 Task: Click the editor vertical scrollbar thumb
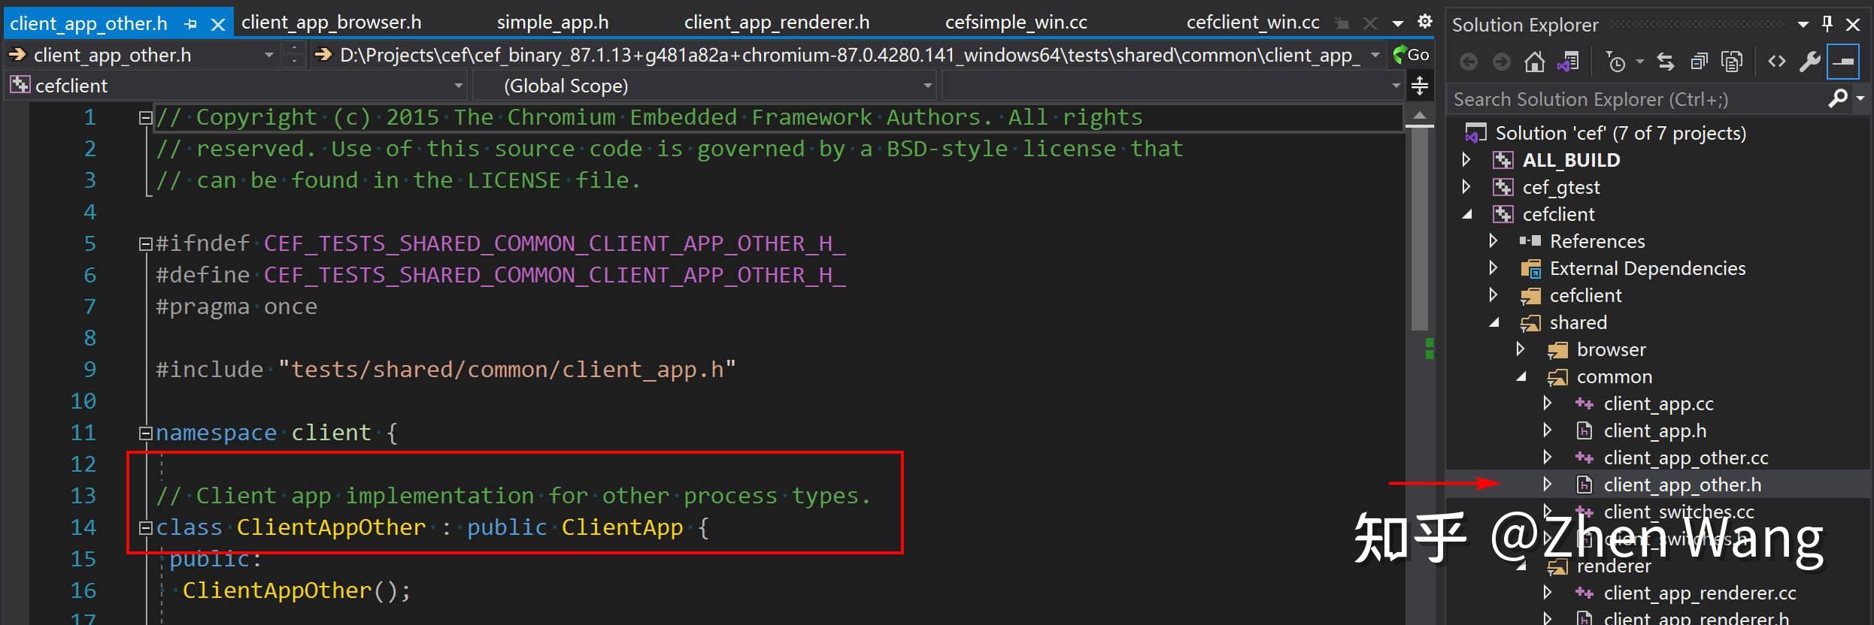tap(1419, 225)
